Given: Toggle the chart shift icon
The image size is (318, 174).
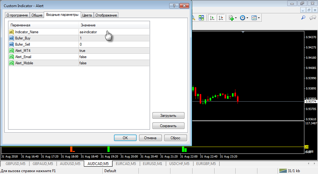Looking at the screenshot, I should (221, 18).
